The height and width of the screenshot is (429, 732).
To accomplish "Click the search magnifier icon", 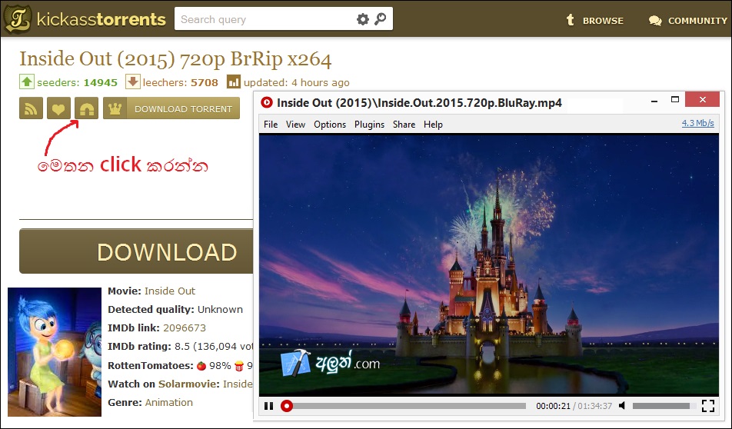I will click(381, 19).
